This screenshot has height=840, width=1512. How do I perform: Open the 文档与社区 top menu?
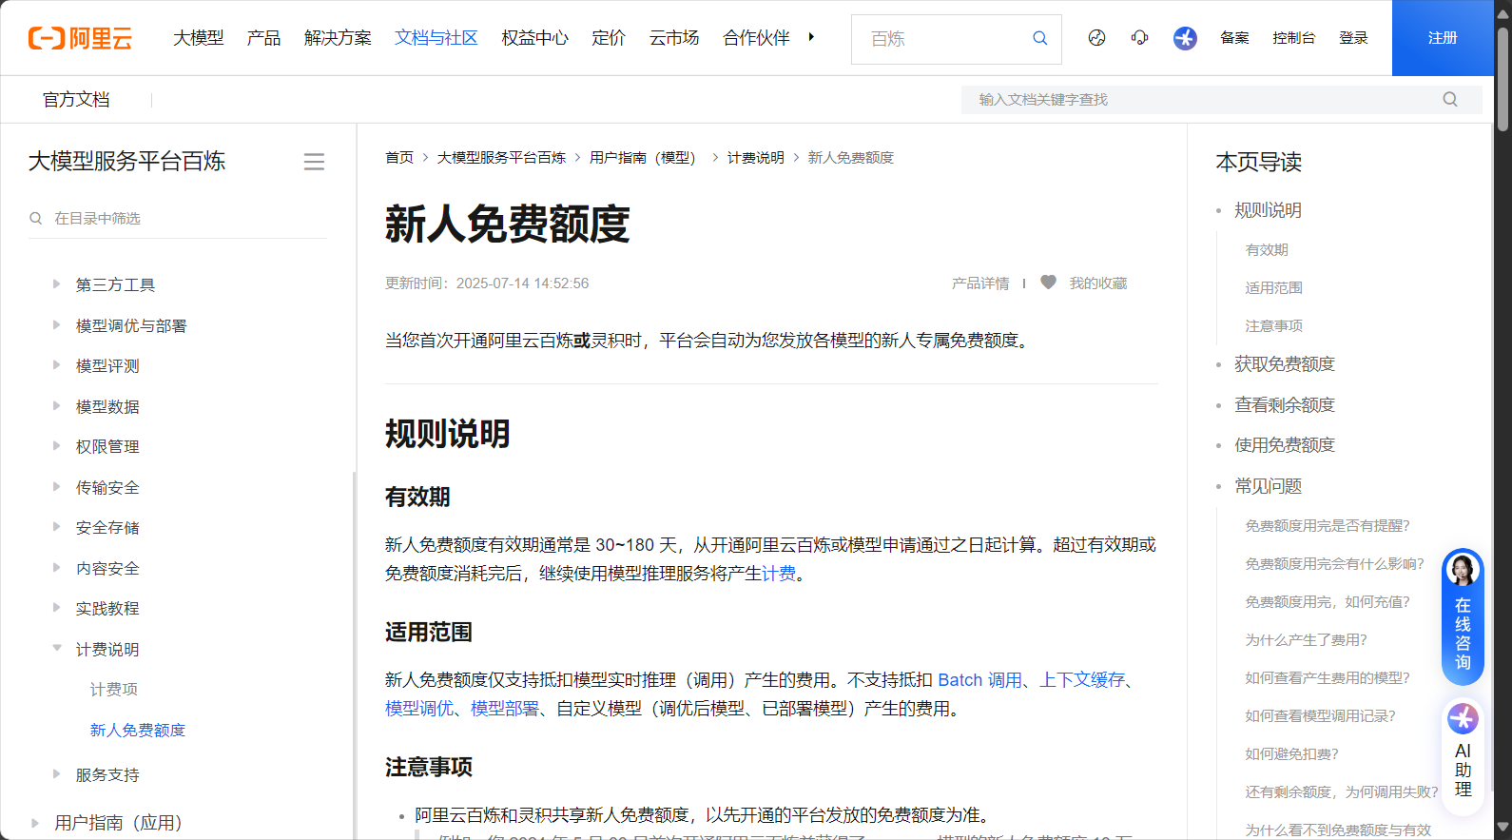pos(436,38)
